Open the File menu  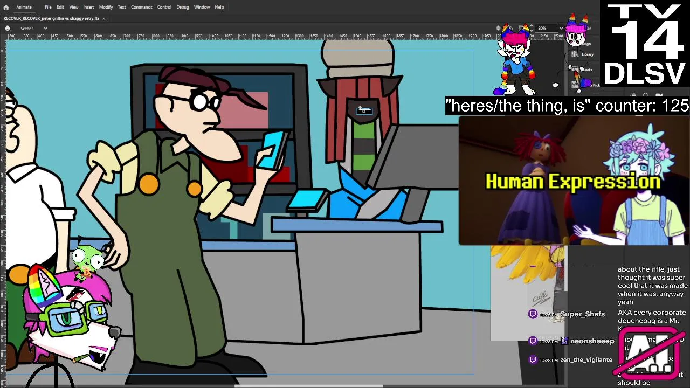[48, 7]
